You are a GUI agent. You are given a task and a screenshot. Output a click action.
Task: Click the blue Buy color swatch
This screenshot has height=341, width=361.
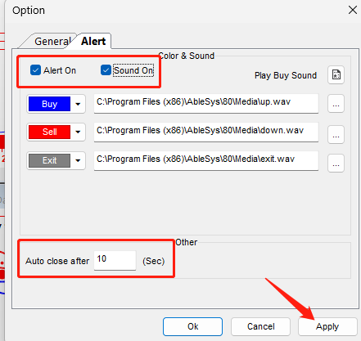[49, 104]
